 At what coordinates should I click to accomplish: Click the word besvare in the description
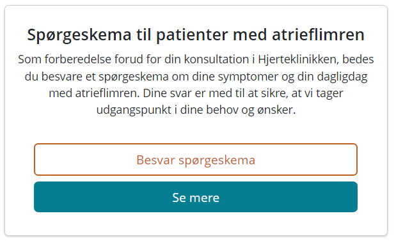pyautogui.click(x=62, y=77)
